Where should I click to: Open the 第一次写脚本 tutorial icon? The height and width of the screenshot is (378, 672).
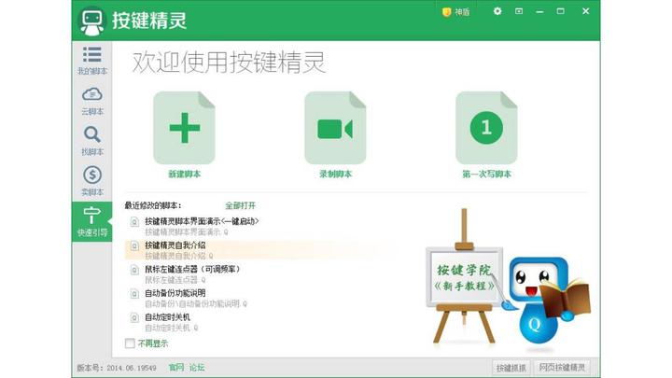[x=486, y=128]
